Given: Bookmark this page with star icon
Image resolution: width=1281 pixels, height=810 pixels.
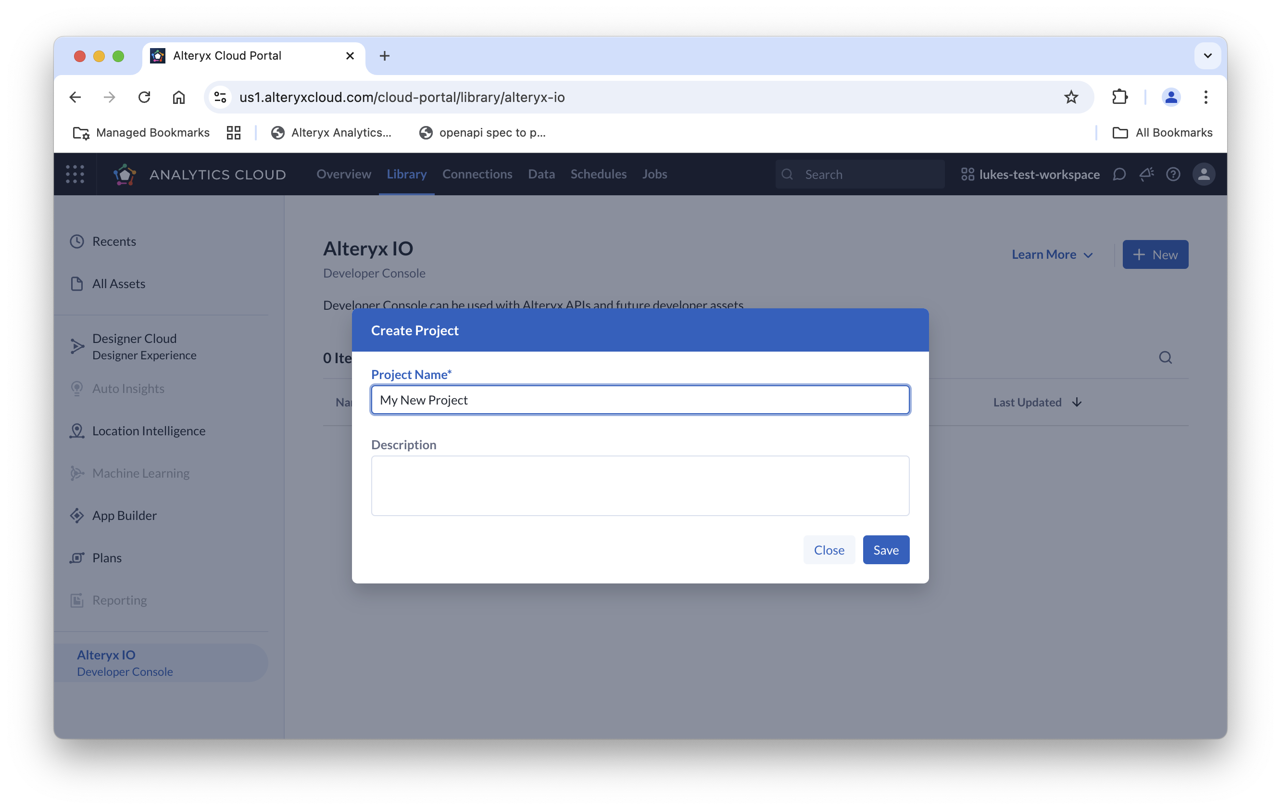Looking at the screenshot, I should tap(1071, 97).
